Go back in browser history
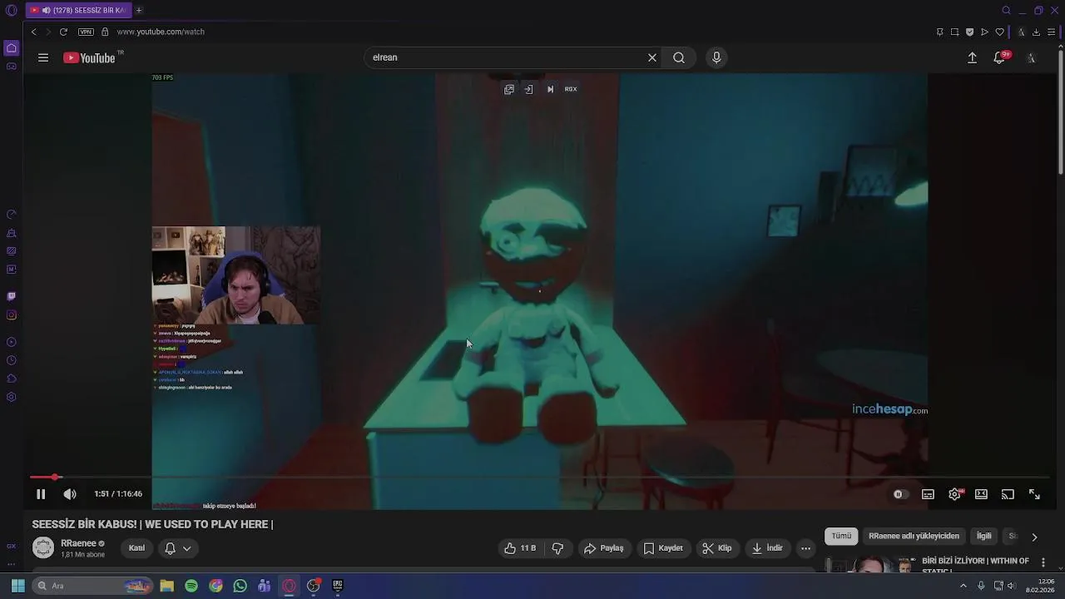Screen dimensions: 1065x599 click(34, 32)
